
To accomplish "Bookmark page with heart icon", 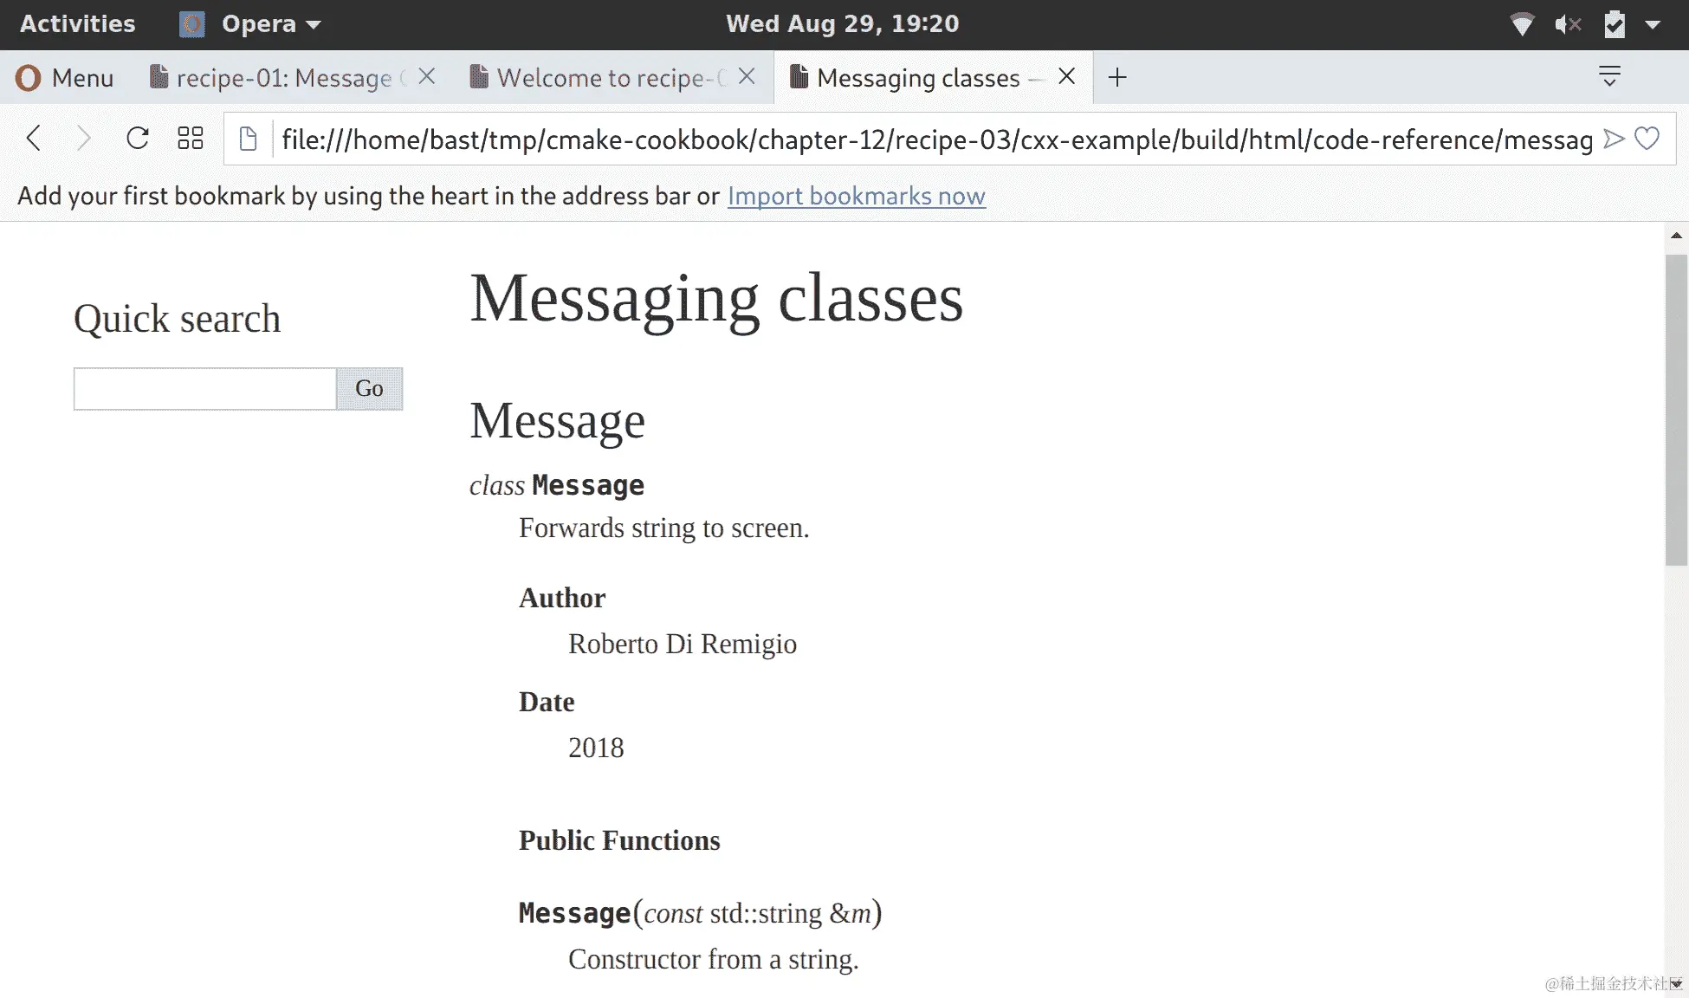I will click(1647, 139).
